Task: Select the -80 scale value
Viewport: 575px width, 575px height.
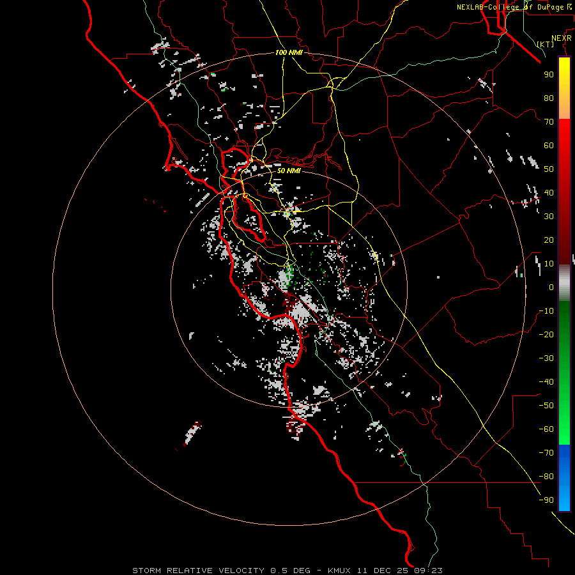Action: pyautogui.click(x=546, y=477)
